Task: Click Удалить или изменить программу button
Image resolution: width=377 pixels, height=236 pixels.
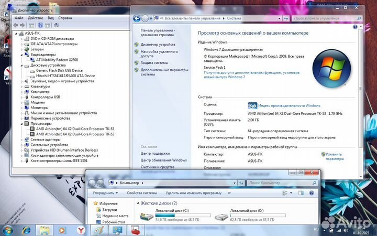Action: coord(193,193)
